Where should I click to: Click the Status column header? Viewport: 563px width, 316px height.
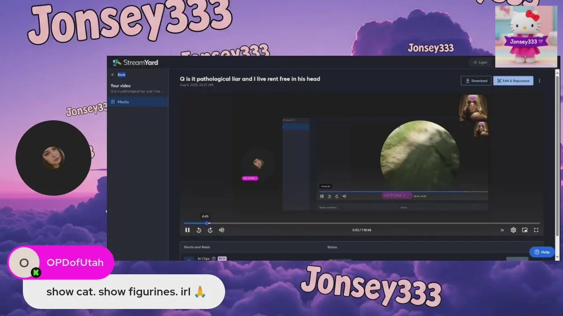click(x=332, y=247)
